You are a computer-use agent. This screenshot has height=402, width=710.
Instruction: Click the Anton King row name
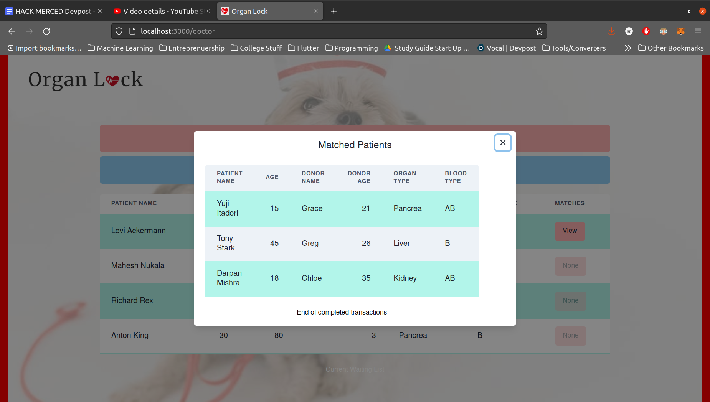tap(130, 336)
